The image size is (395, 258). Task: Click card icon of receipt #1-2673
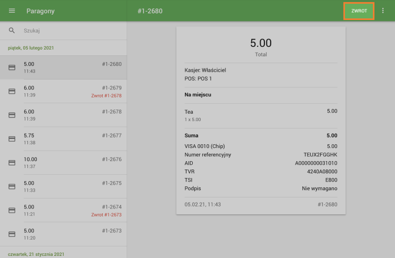click(12, 234)
